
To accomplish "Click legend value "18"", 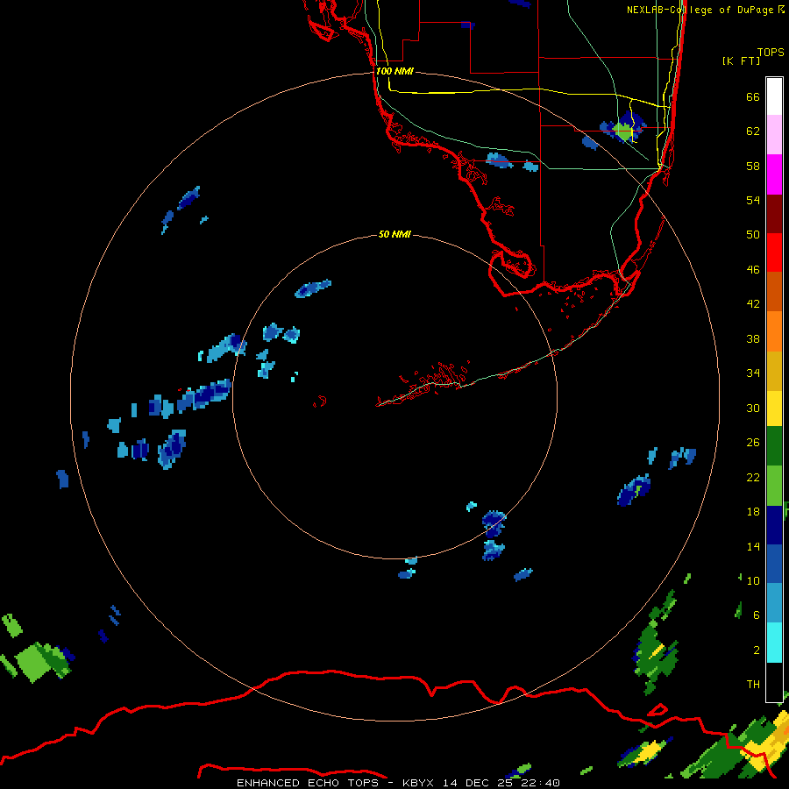I will pos(753,511).
